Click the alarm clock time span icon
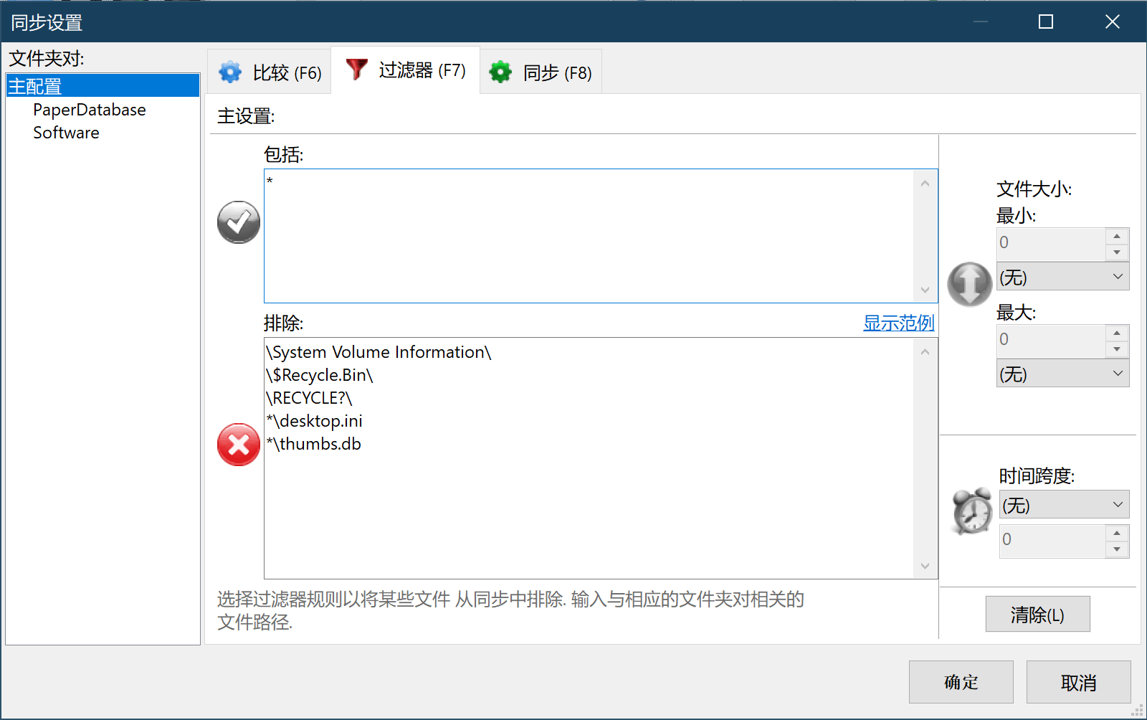 pos(972,511)
